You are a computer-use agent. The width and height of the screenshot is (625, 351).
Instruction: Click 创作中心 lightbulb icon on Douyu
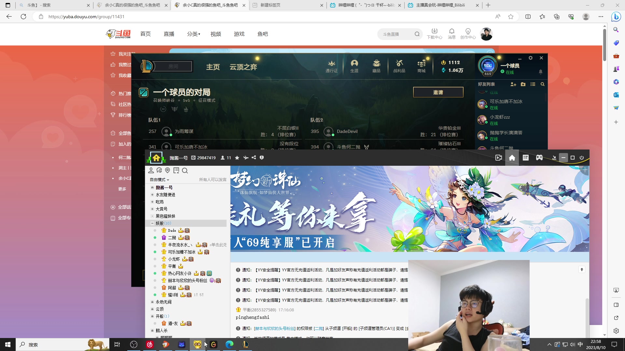[x=468, y=34]
